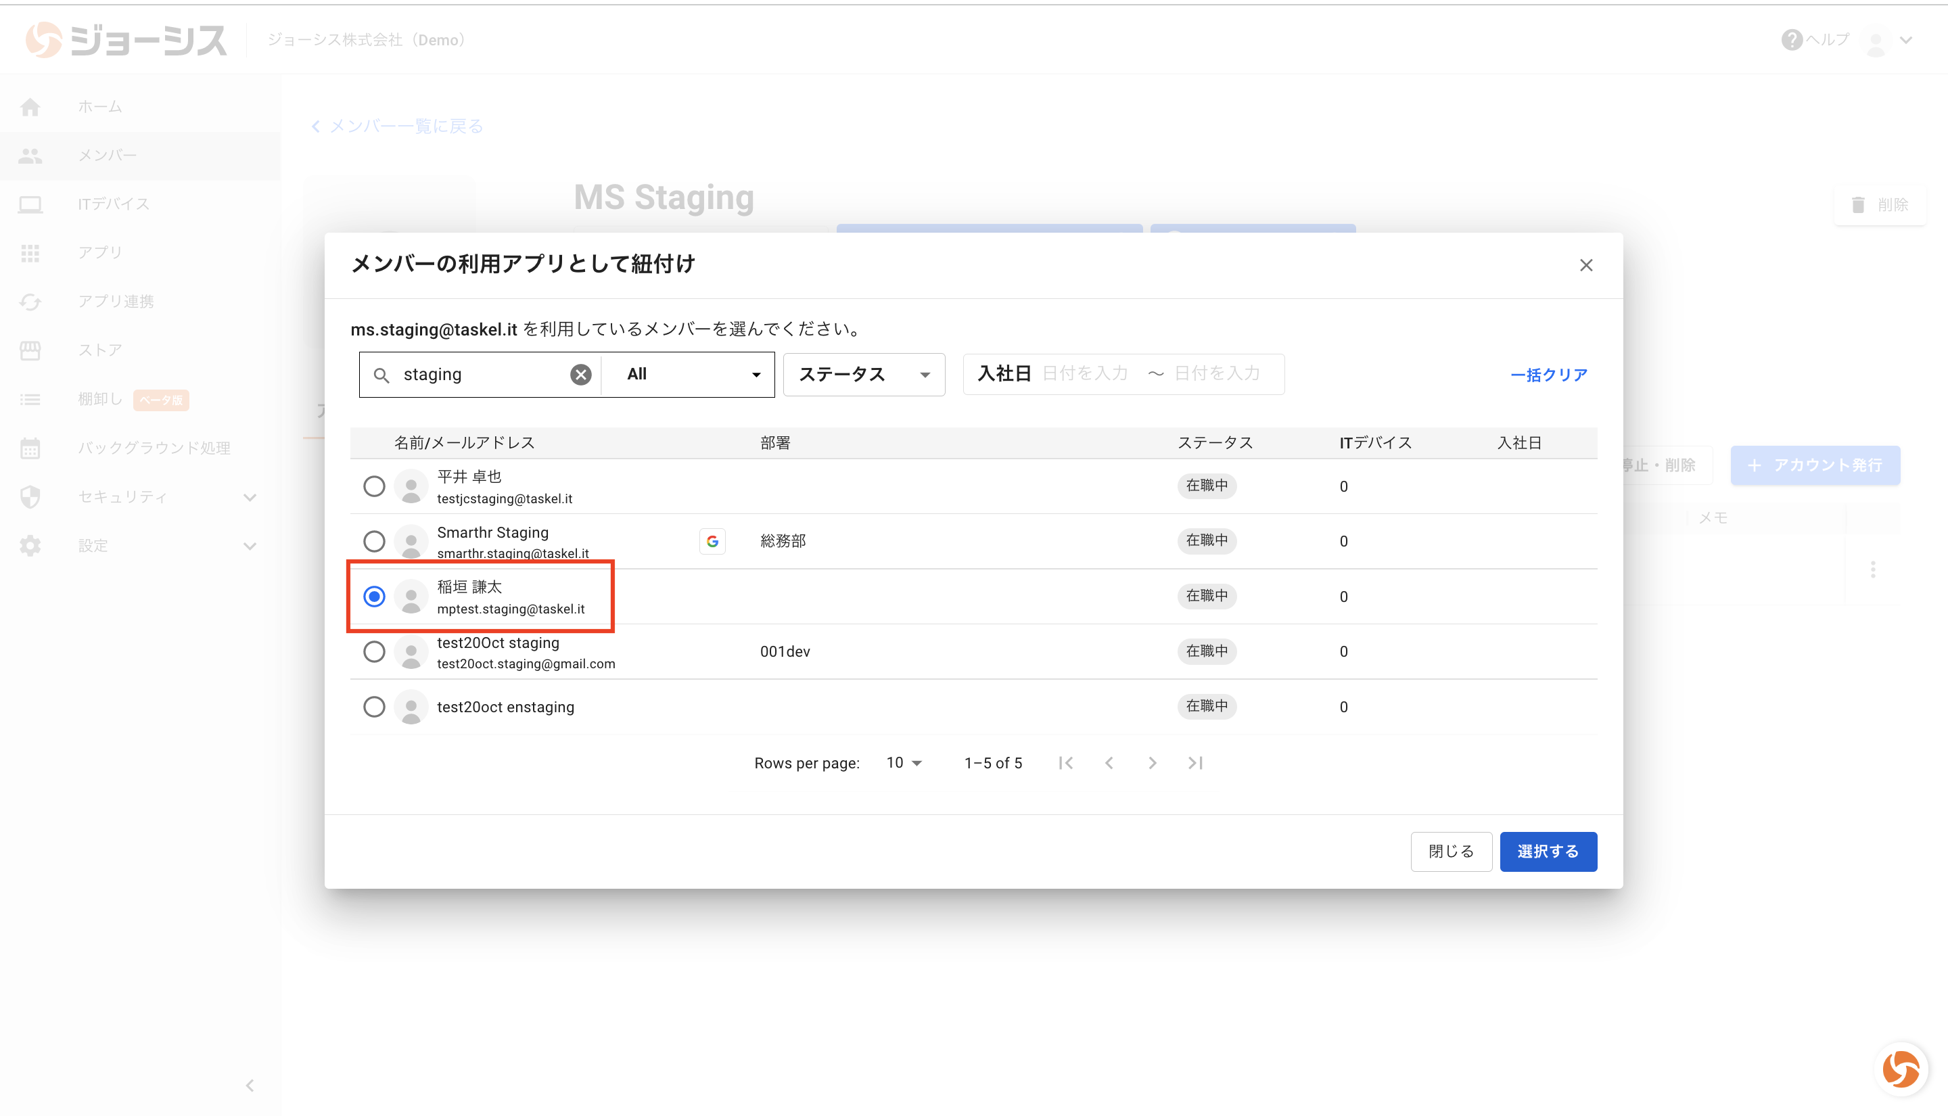This screenshot has width=1948, height=1116.
Task: Click the app integration sync icon
Action: coord(30,302)
